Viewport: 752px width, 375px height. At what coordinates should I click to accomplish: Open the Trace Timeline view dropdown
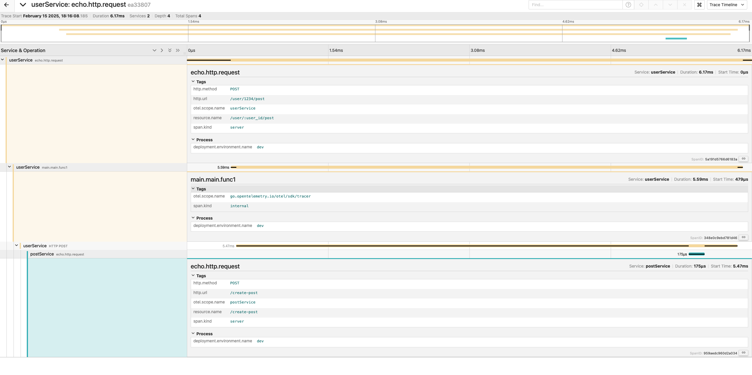[726, 5]
